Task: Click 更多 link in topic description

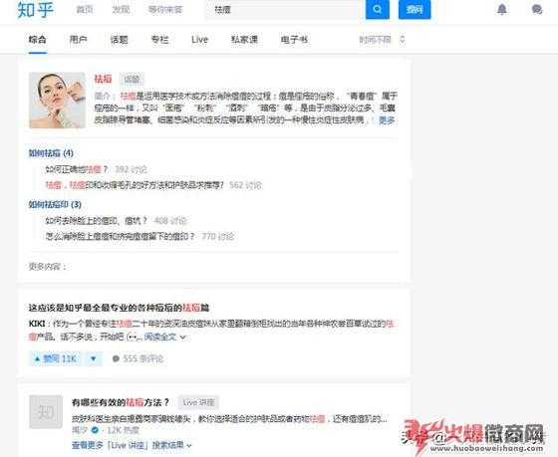Action: tap(387, 120)
